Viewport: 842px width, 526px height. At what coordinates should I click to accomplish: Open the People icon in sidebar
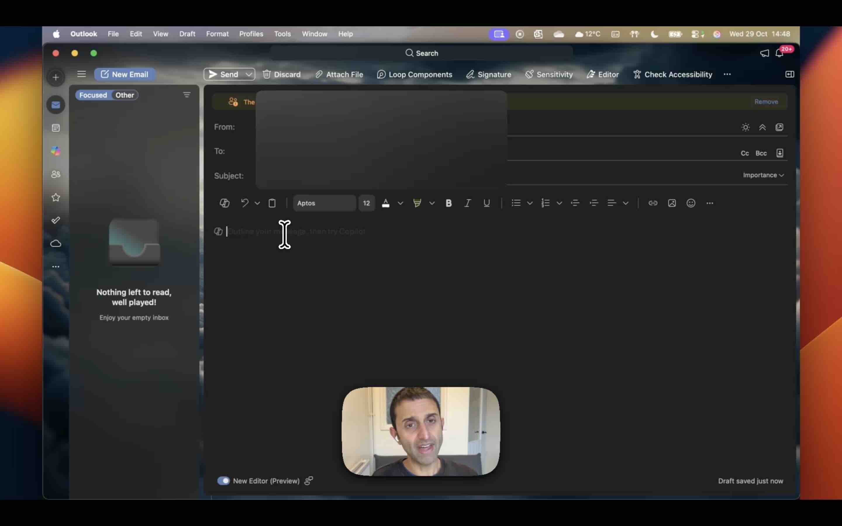[56, 174]
